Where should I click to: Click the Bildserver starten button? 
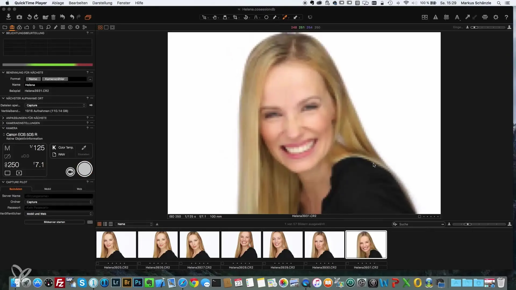(x=55, y=222)
